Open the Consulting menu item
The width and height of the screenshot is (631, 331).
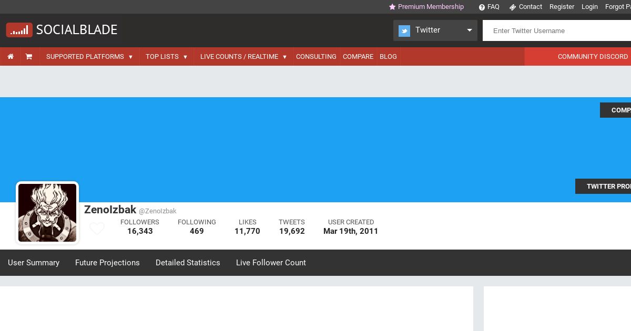[x=316, y=57]
